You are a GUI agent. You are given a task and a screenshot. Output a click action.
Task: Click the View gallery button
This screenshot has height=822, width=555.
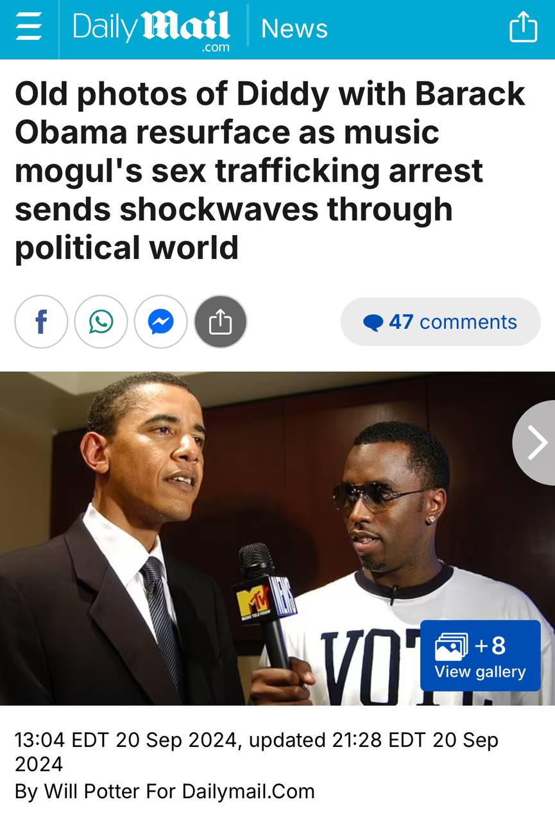pos(481,656)
